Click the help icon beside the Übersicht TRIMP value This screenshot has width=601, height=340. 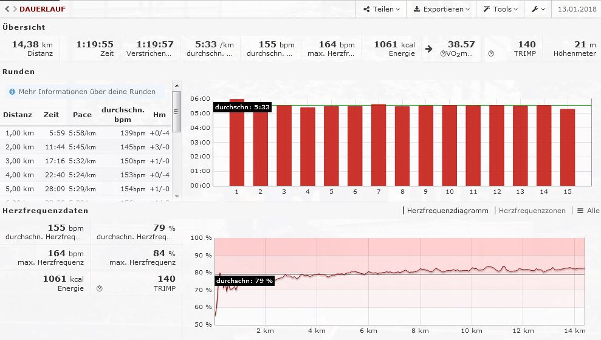(491, 53)
